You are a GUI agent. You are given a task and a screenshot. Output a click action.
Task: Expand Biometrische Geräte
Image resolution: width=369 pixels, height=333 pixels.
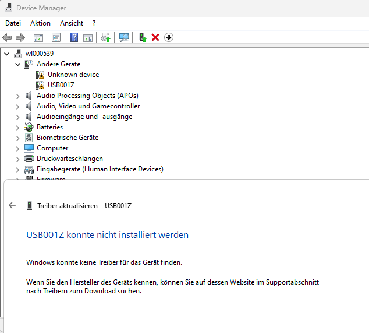click(x=18, y=138)
